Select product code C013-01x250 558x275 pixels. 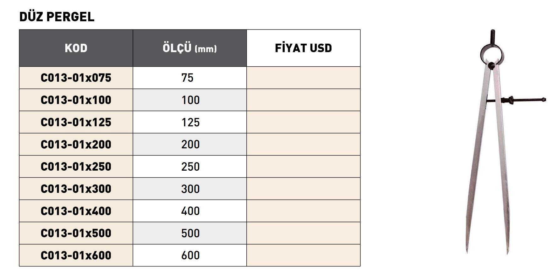[x=76, y=167]
